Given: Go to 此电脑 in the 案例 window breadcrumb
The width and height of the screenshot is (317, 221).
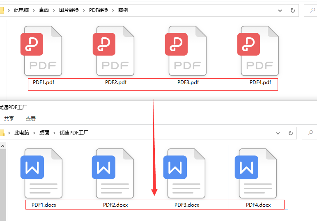Looking at the screenshot, I should click(21, 10).
